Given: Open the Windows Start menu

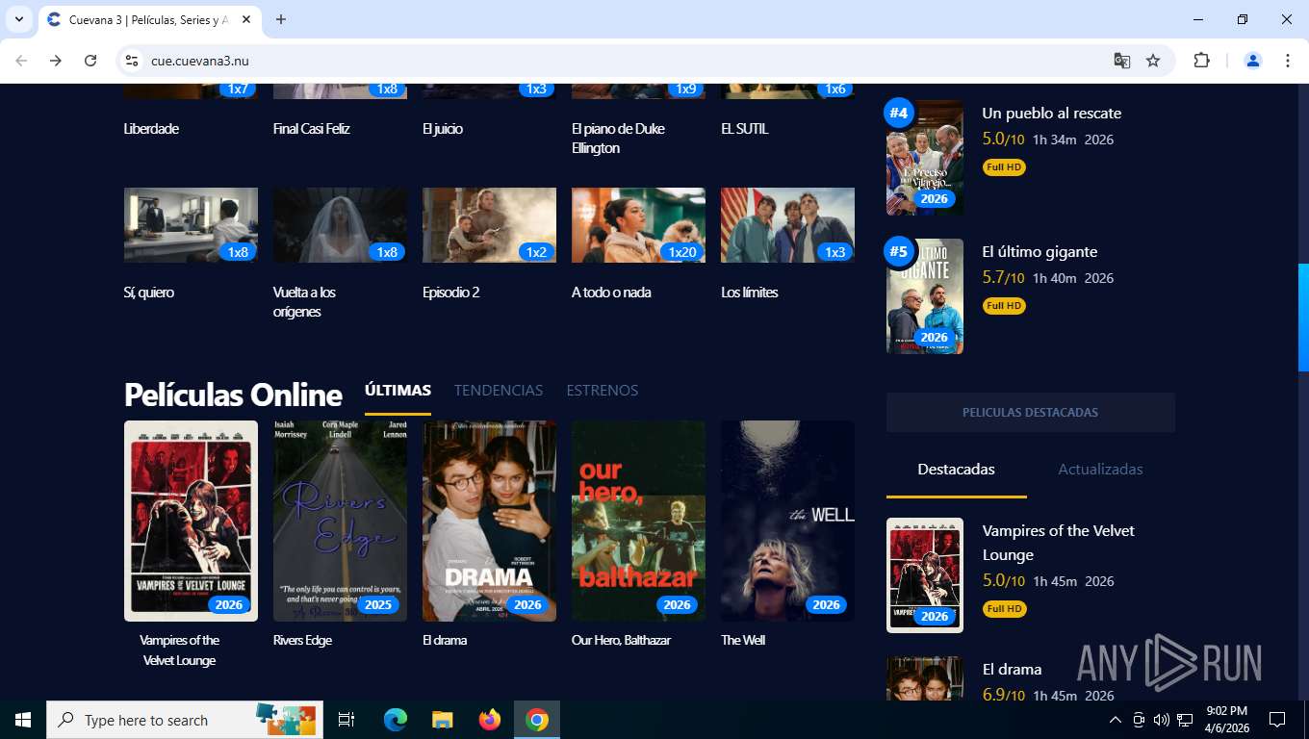Looking at the screenshot, I should tap(23, 720).
